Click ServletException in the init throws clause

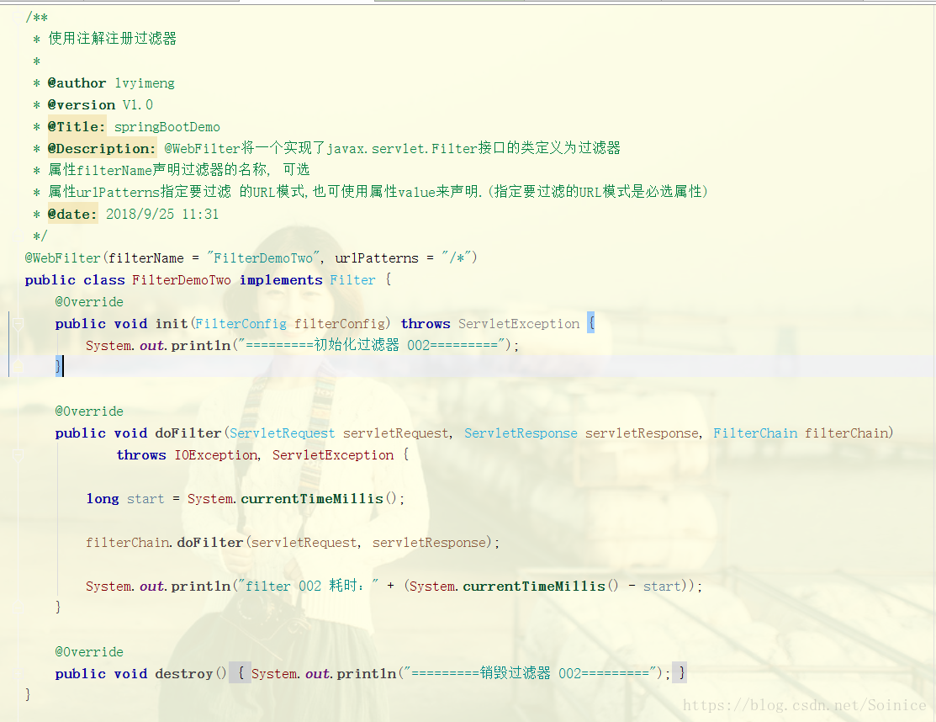pyautogui.click(x=519, y=324)
